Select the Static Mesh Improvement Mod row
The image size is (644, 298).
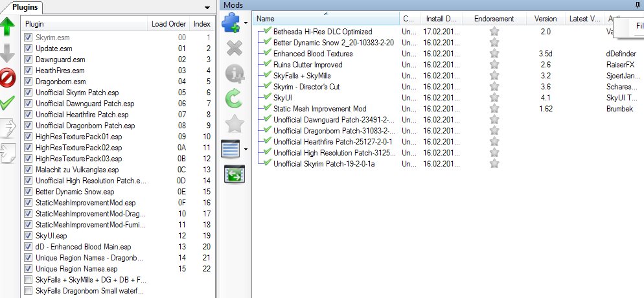pos(319,109)
